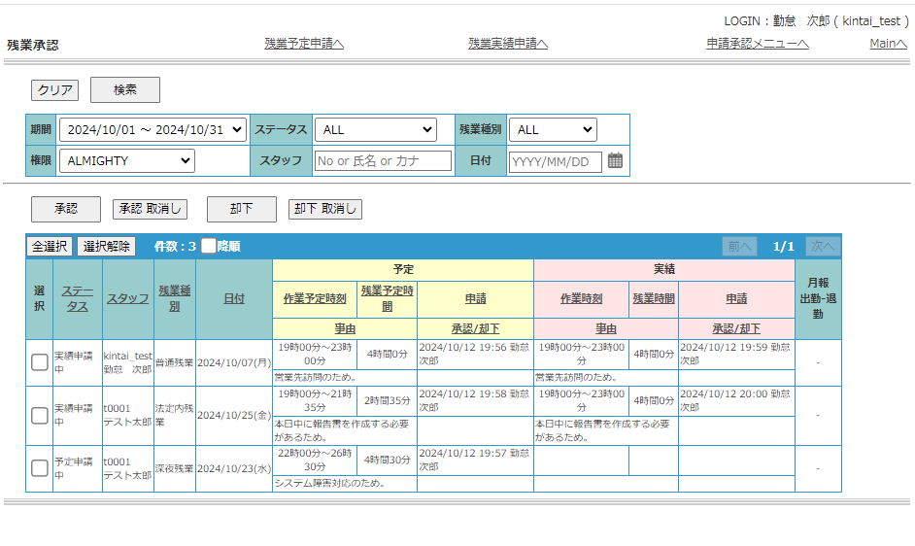Focus the スタッフ name input field

[384, 160]
